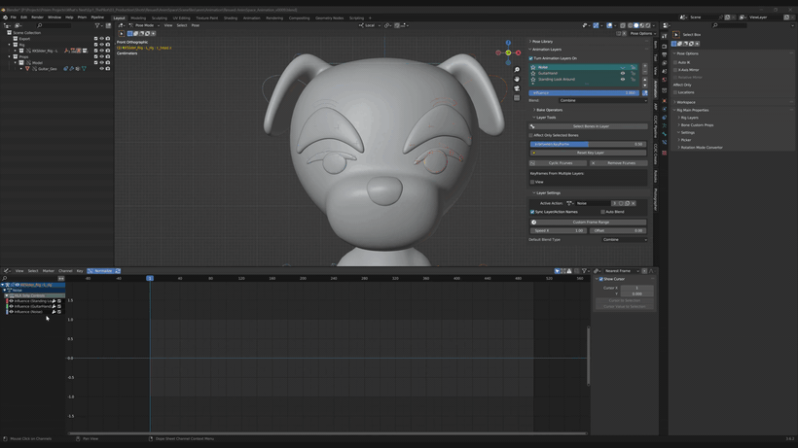Open the Render menu
Screen dimensions: 798x448
[x=37, y=17]
